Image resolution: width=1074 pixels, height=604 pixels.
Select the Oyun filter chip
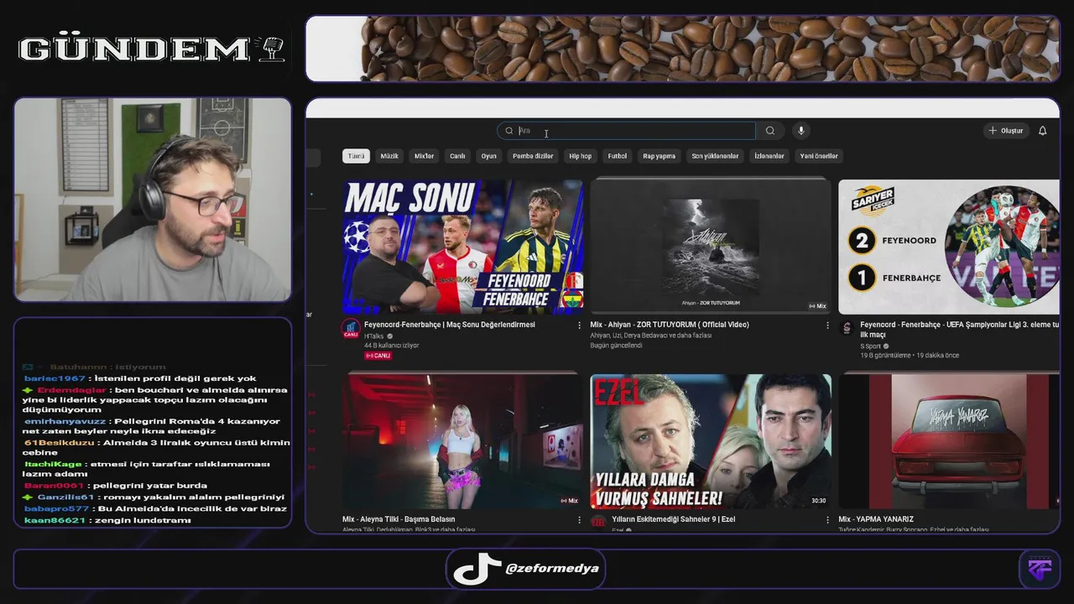click(x=489, y=156)
